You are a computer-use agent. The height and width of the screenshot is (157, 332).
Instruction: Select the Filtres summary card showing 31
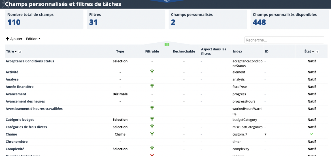(x=126, y=19)
